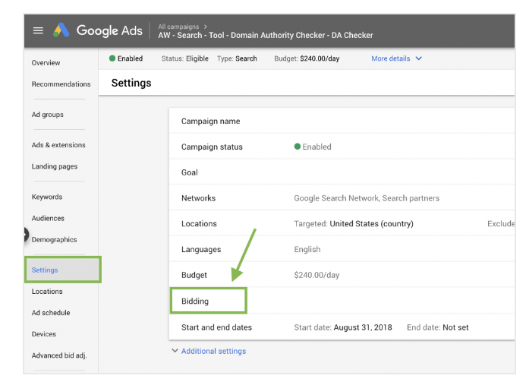The image size is (526, 385).
Task: Click All campaigns breadcrumb
Action: coord(178,27)
